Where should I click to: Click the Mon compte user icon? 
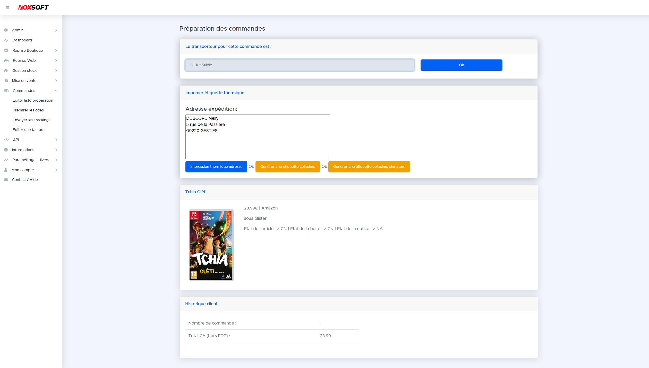(x=6, y=170)
